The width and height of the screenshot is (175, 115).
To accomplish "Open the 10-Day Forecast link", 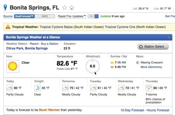I will [x=132, y=110].
